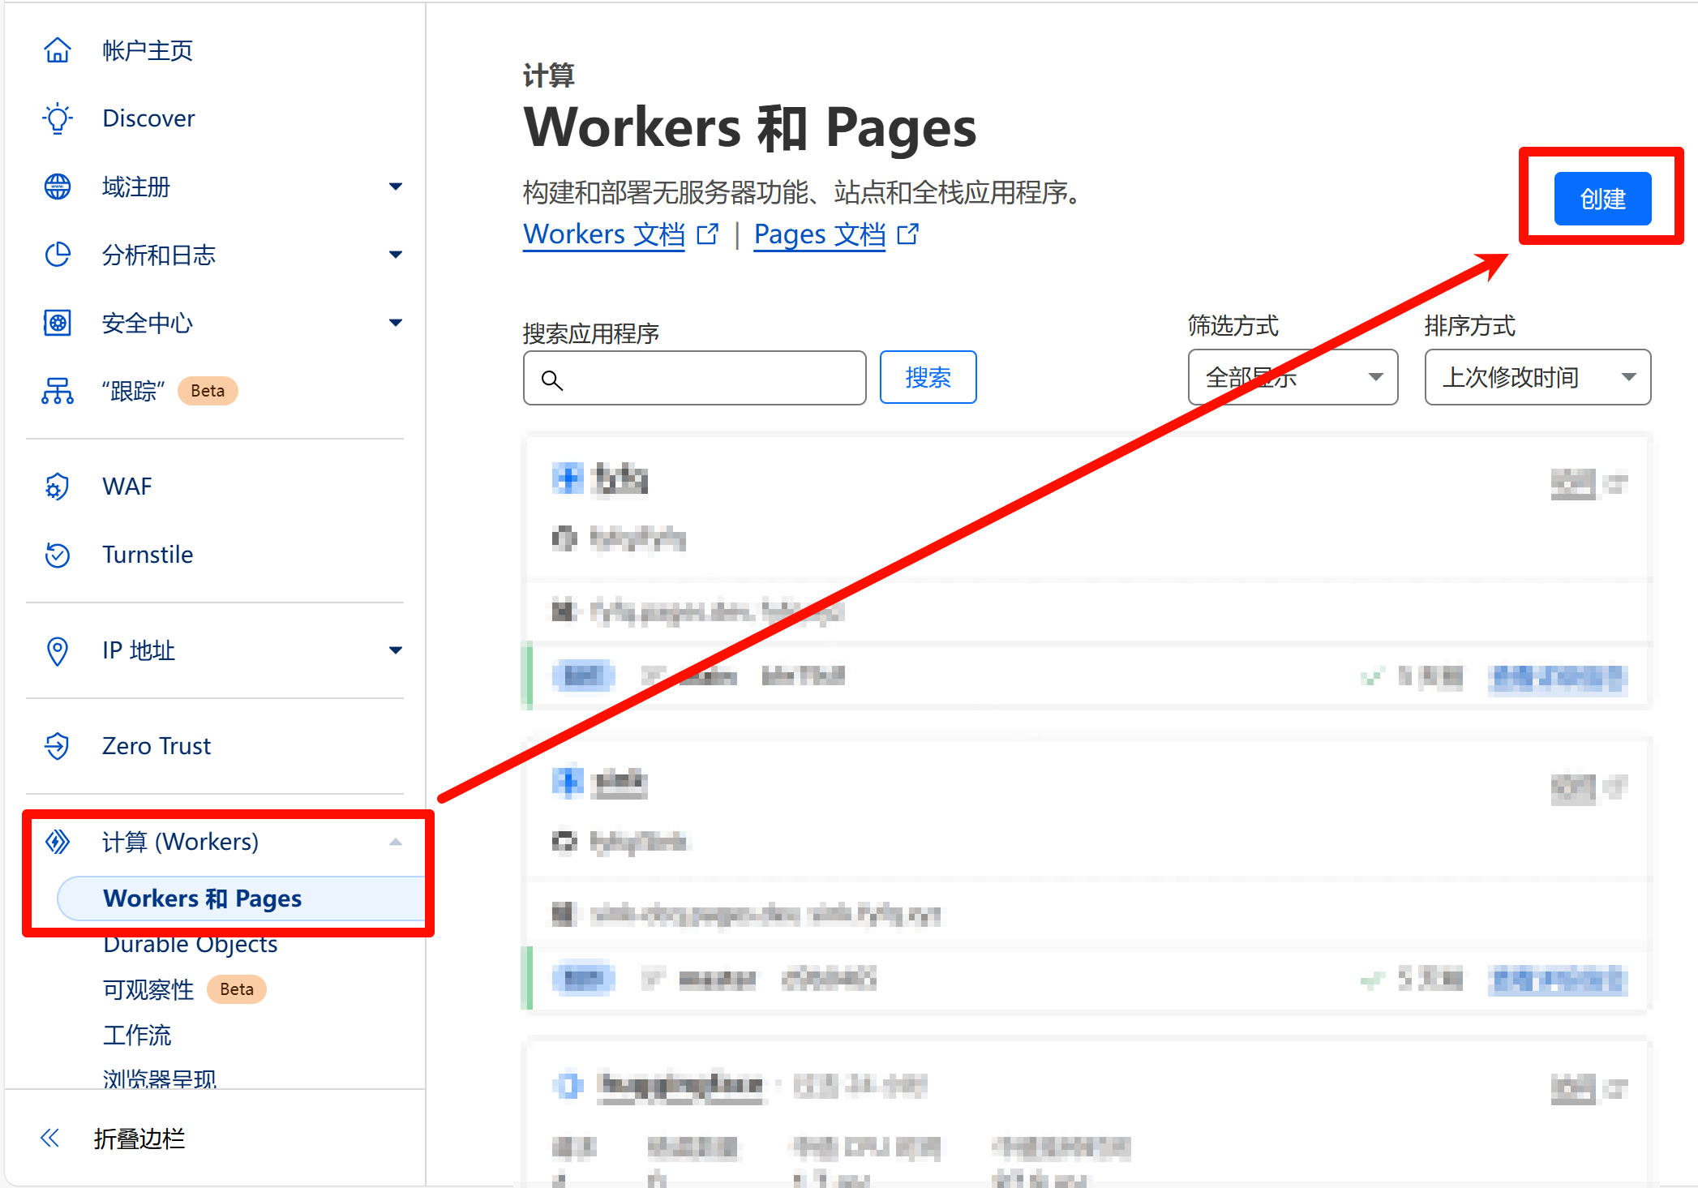Open Discover lightbulb icon
1698x1188 pixels.
[x=57, y=118]
